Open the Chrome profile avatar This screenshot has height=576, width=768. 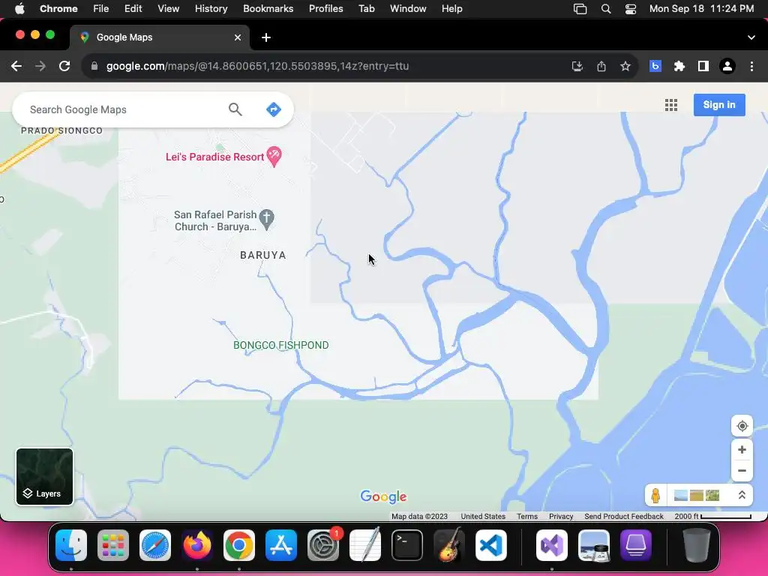click(727, 66)
